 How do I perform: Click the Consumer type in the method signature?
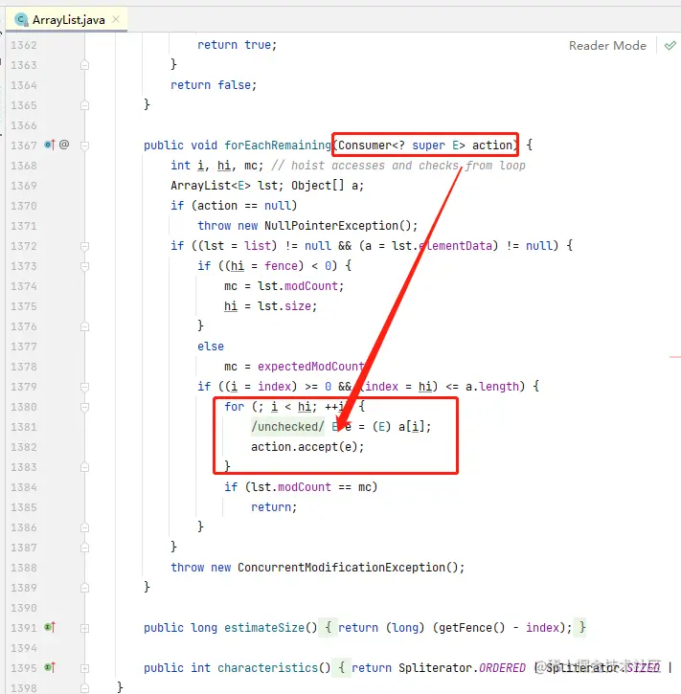(365, 146)
